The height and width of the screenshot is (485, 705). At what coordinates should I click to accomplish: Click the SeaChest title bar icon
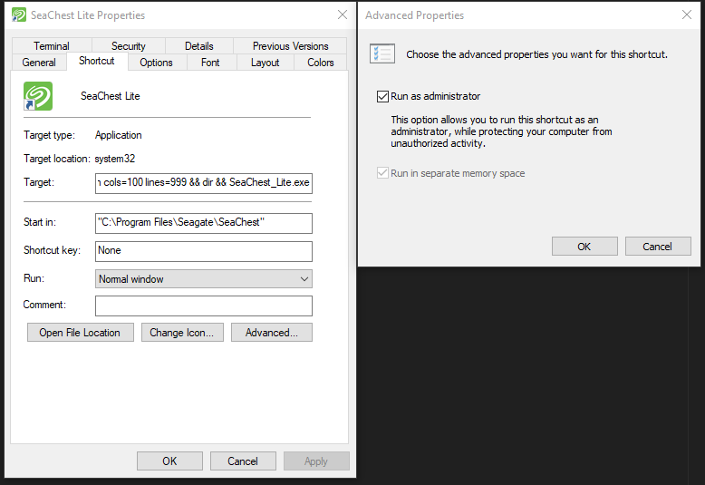coord(19,15)
